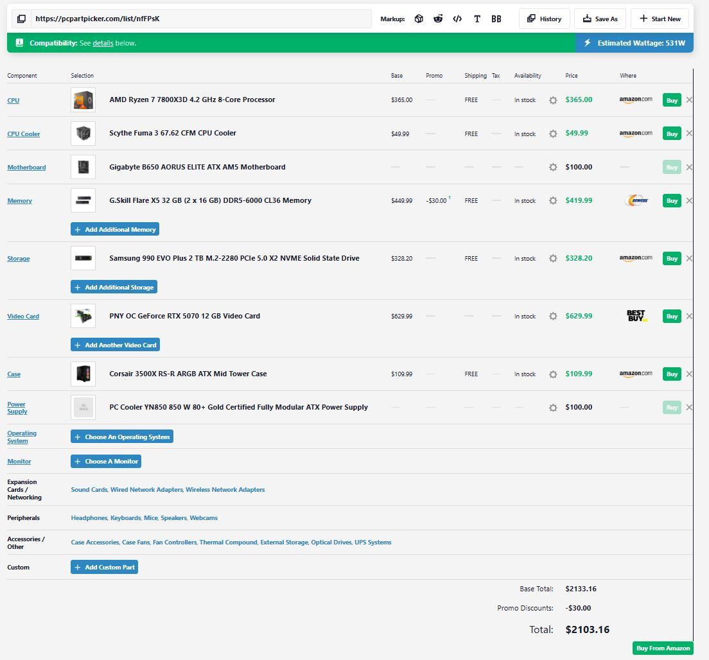
Task: Open the CPU category link
Action: click(x=13, y=100)
